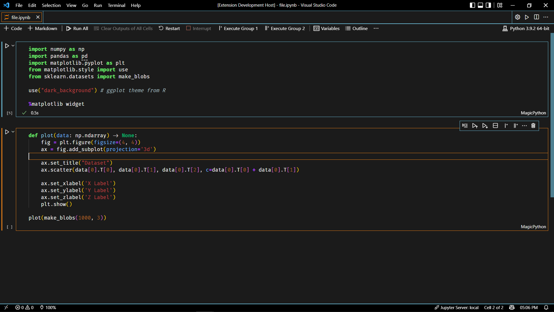Toggle the bottom panel layout icon
Screen dimensions: 554x312
(x=480, y=5)
